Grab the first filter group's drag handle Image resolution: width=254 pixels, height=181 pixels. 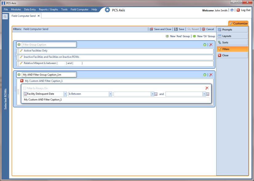(15, 55)
